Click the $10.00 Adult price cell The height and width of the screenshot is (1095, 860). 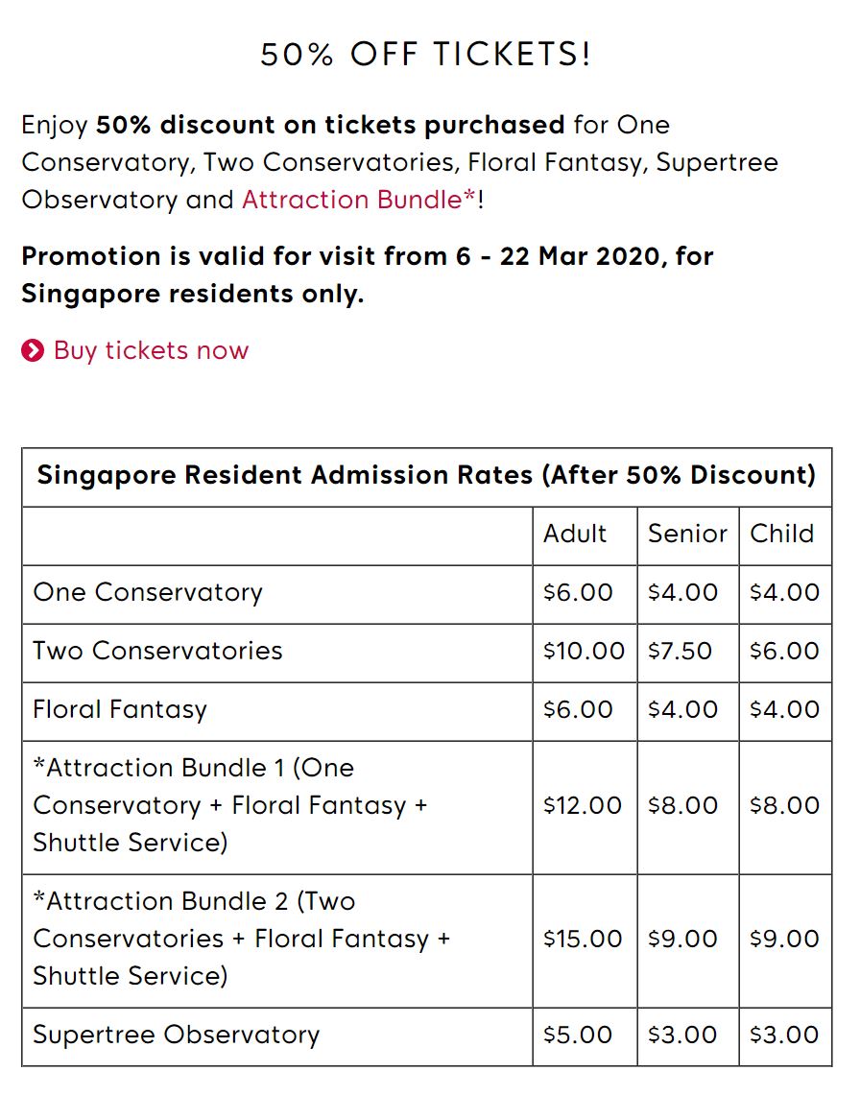tap(584, 651)
